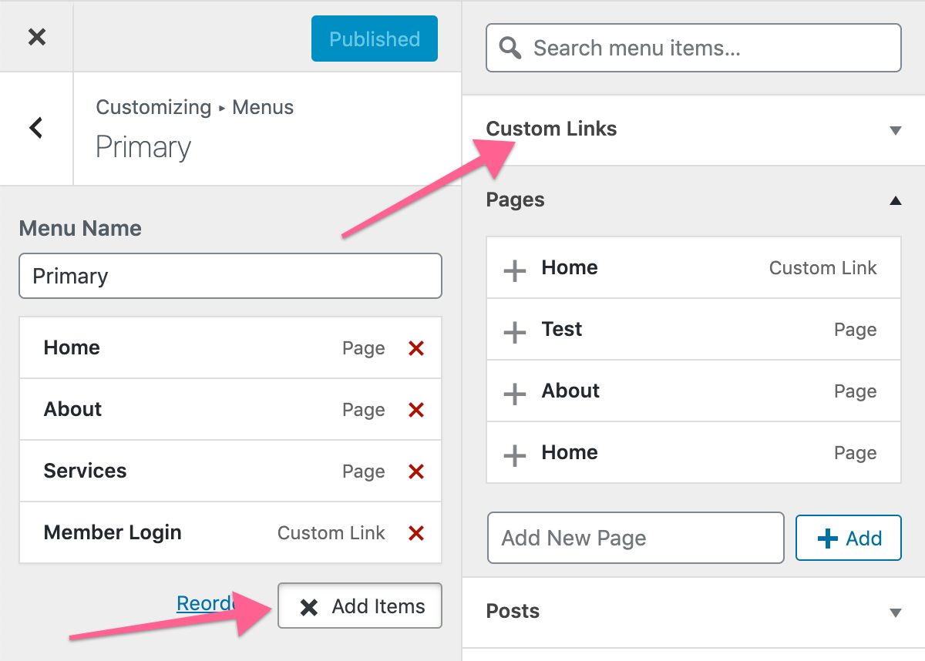Viewport: 925px width, 661px height.
Task: Click the Customizing Menus breadcrumb text
Action: (194, 107)
